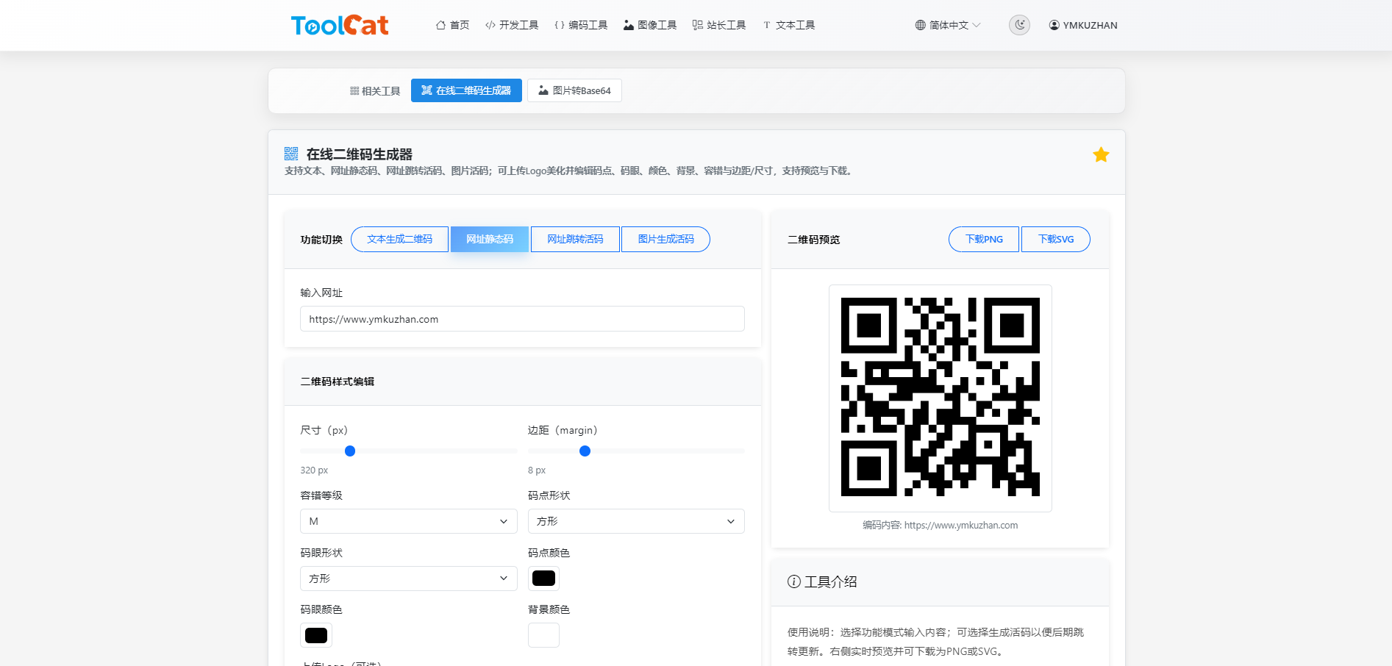1392x666 pixels.
Task: Click the 尺寸 size slider handle
Action: [350, 451]
